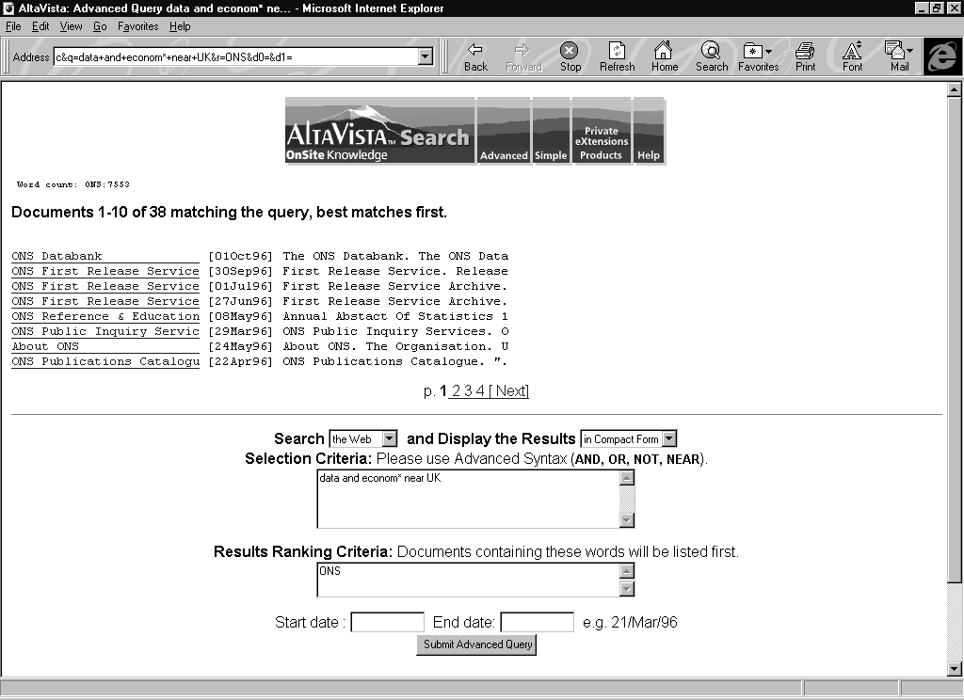
Task: Open ONS First Release Service 01Jul96 link
Action: [105, 286]
